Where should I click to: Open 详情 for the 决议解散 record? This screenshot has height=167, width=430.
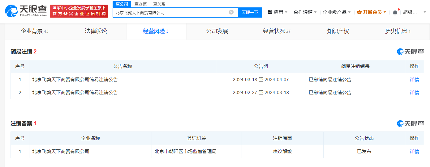[x=414, y=152]
